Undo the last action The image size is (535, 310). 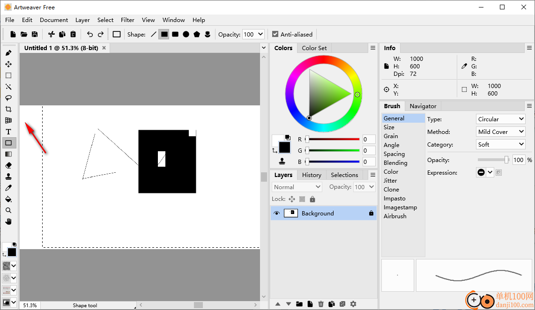click(90, 34)
